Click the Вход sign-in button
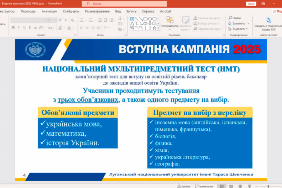 pos(251,4)
